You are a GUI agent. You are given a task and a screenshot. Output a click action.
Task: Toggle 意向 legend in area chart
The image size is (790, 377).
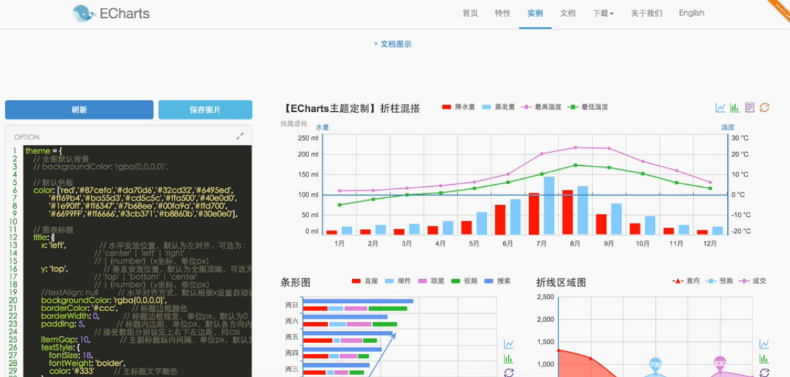(x=686, y=281)
